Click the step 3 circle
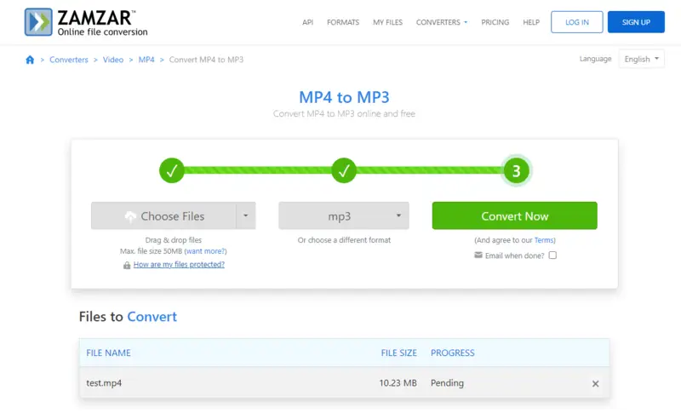The image size is (681, 419). point(517,170)
